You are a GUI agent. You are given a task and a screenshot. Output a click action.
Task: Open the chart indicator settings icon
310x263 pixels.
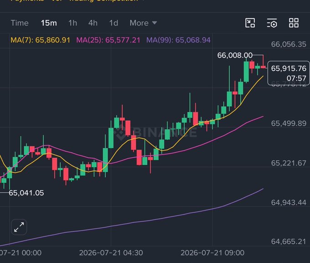pyautogui.click(x=272, y=23)
